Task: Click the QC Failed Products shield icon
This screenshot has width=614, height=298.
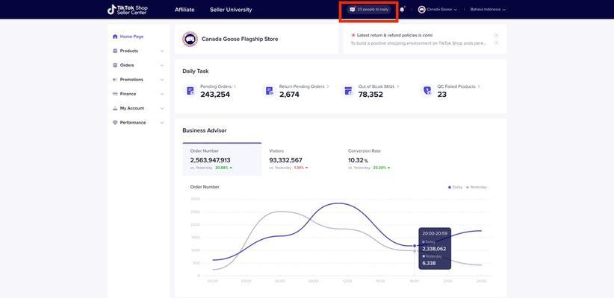Action: 427,91
